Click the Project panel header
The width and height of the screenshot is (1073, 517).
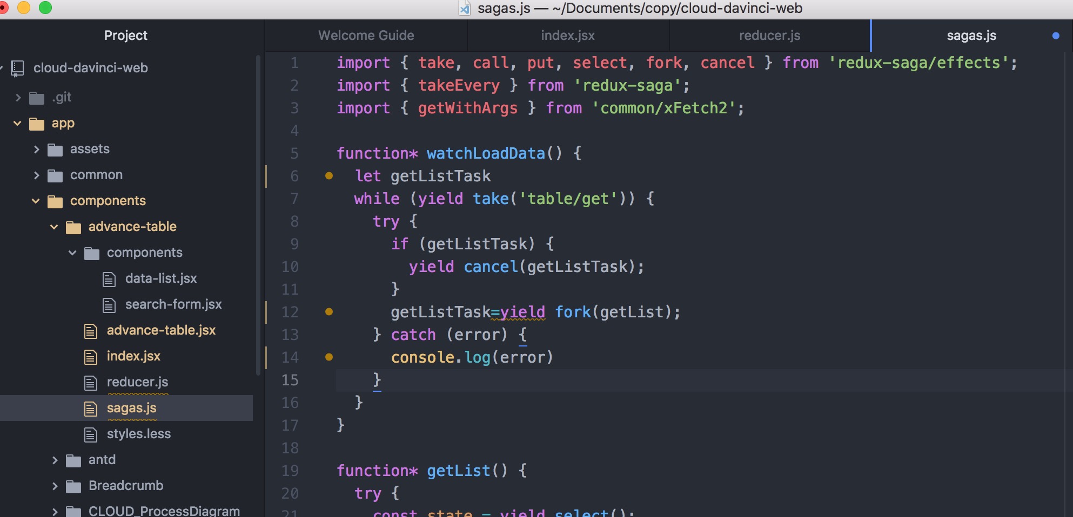pos(126,36)
